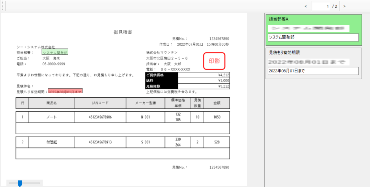Click the JANコード column header

point(100,103)
